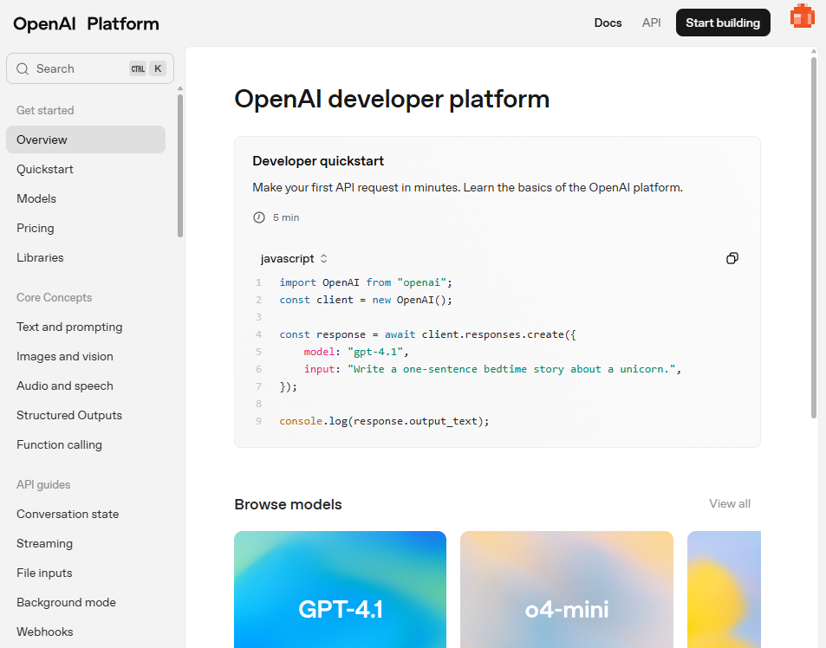Open the Webhooks guide

[45, 632]
